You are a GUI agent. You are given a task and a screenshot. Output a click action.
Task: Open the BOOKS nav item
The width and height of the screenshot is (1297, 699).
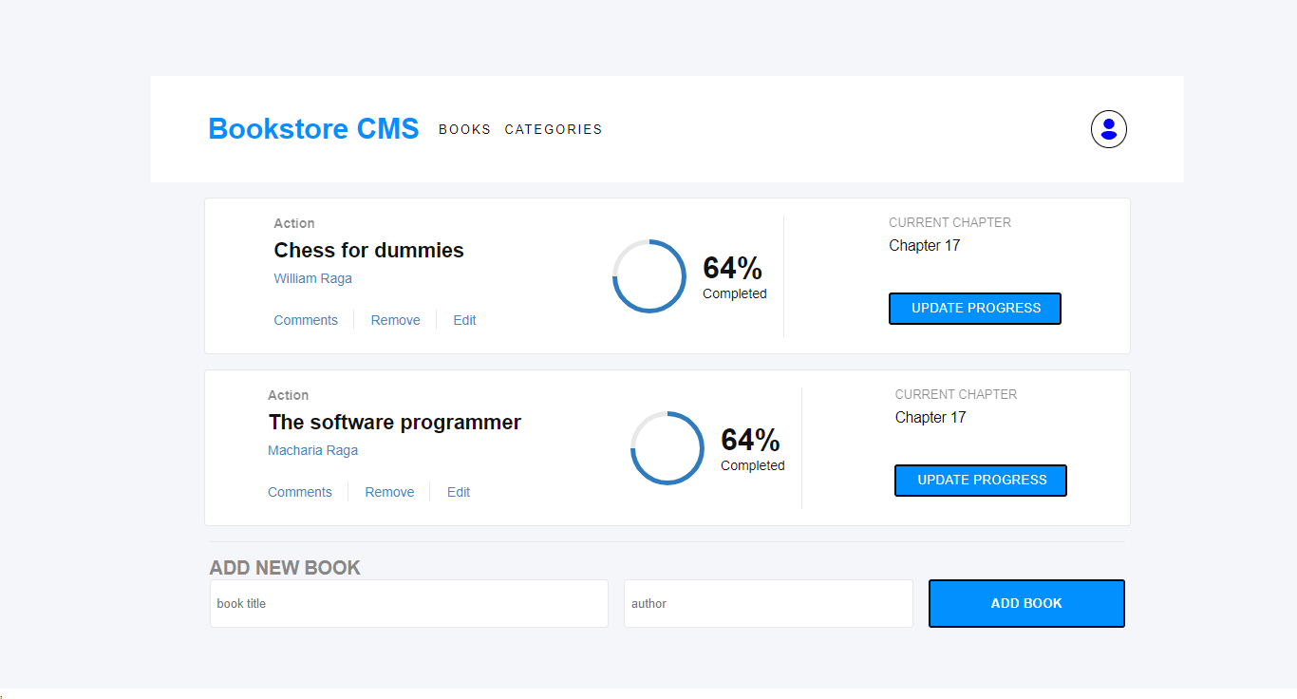coord(464,129)
